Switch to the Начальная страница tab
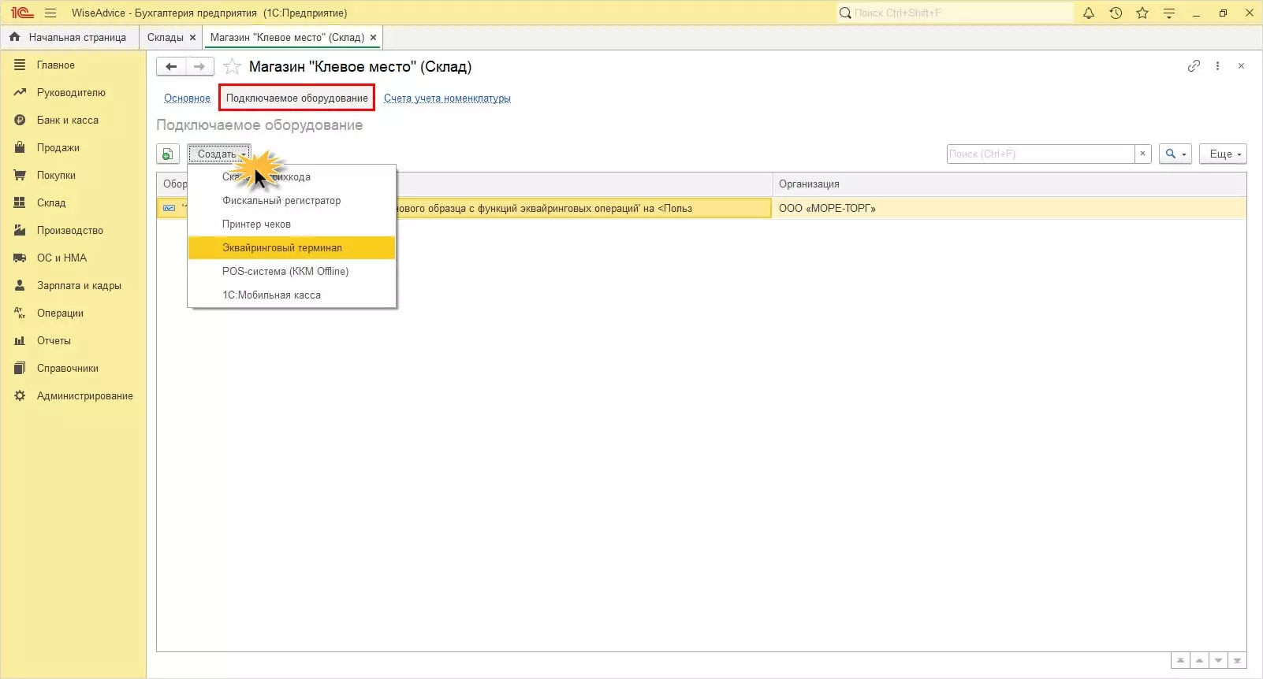 pyautogui.click(x=69, y=37)
